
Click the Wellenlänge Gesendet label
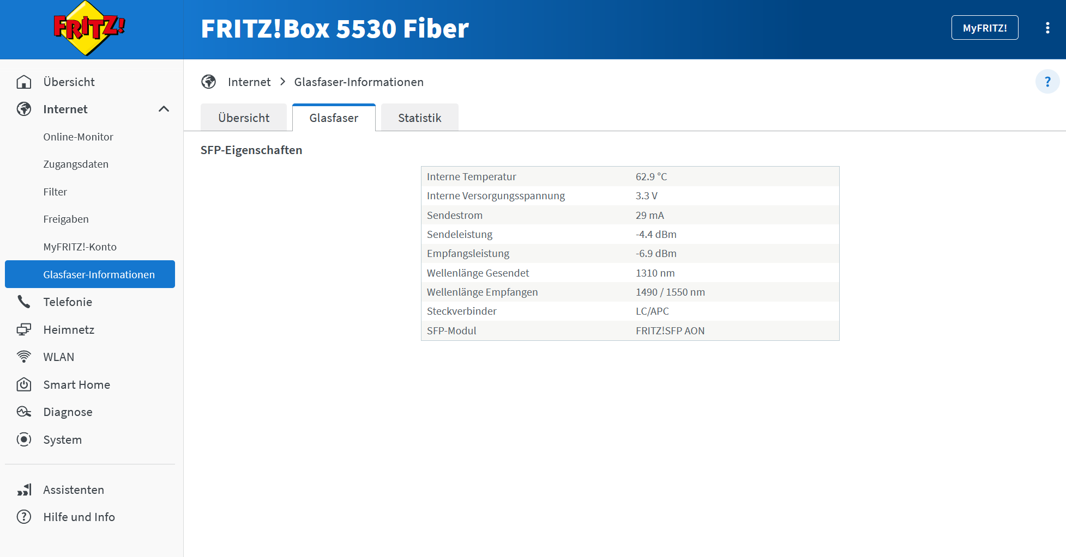tap(478, 273)
